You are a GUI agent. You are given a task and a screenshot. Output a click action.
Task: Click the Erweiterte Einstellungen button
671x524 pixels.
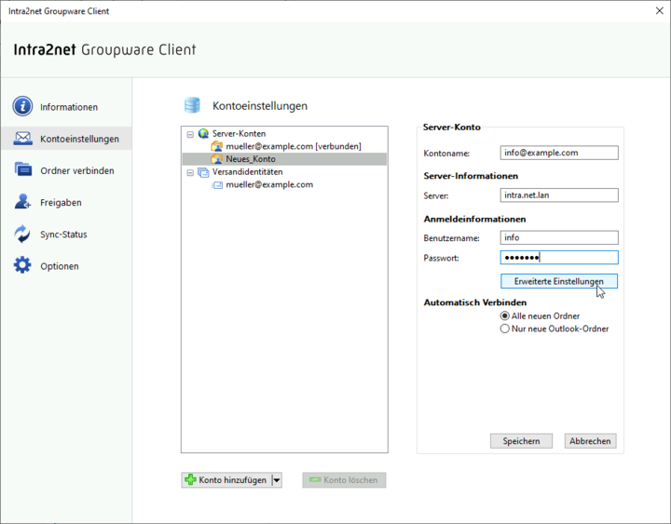click(x=559, y=281)
